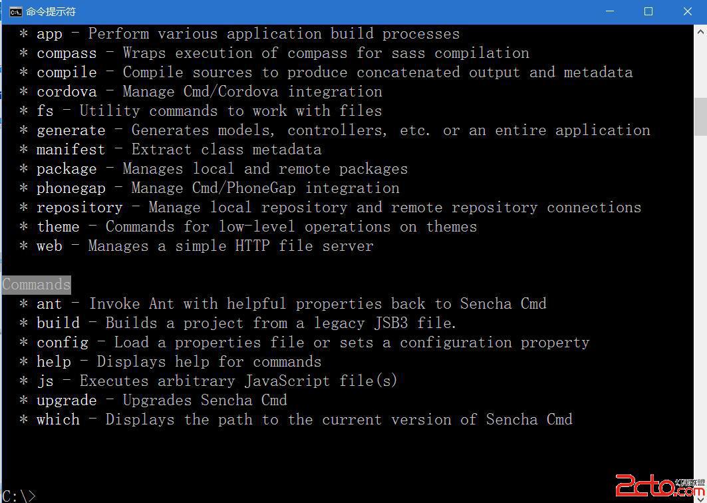
Task: Click the repository category name
Action: [x=79, y=208]
